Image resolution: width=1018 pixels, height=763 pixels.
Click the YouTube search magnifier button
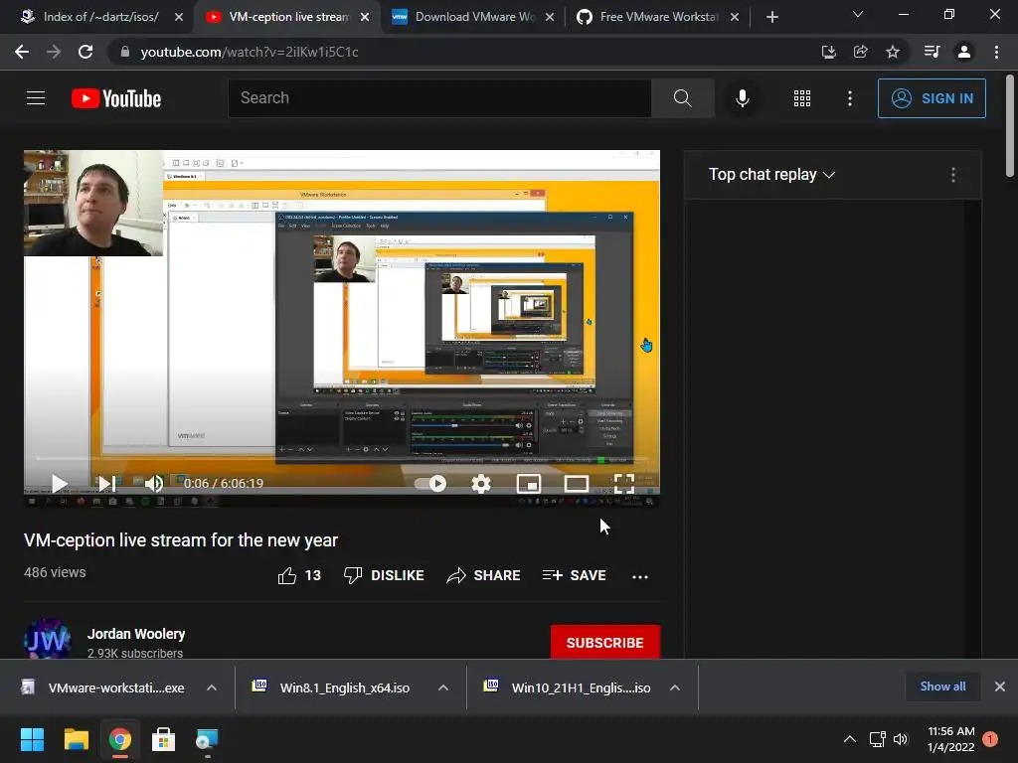pyautogui.click(x=682, y=98)
